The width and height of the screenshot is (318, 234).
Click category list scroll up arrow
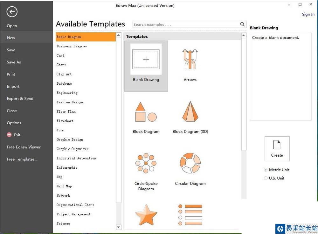[x=119, y=35]
